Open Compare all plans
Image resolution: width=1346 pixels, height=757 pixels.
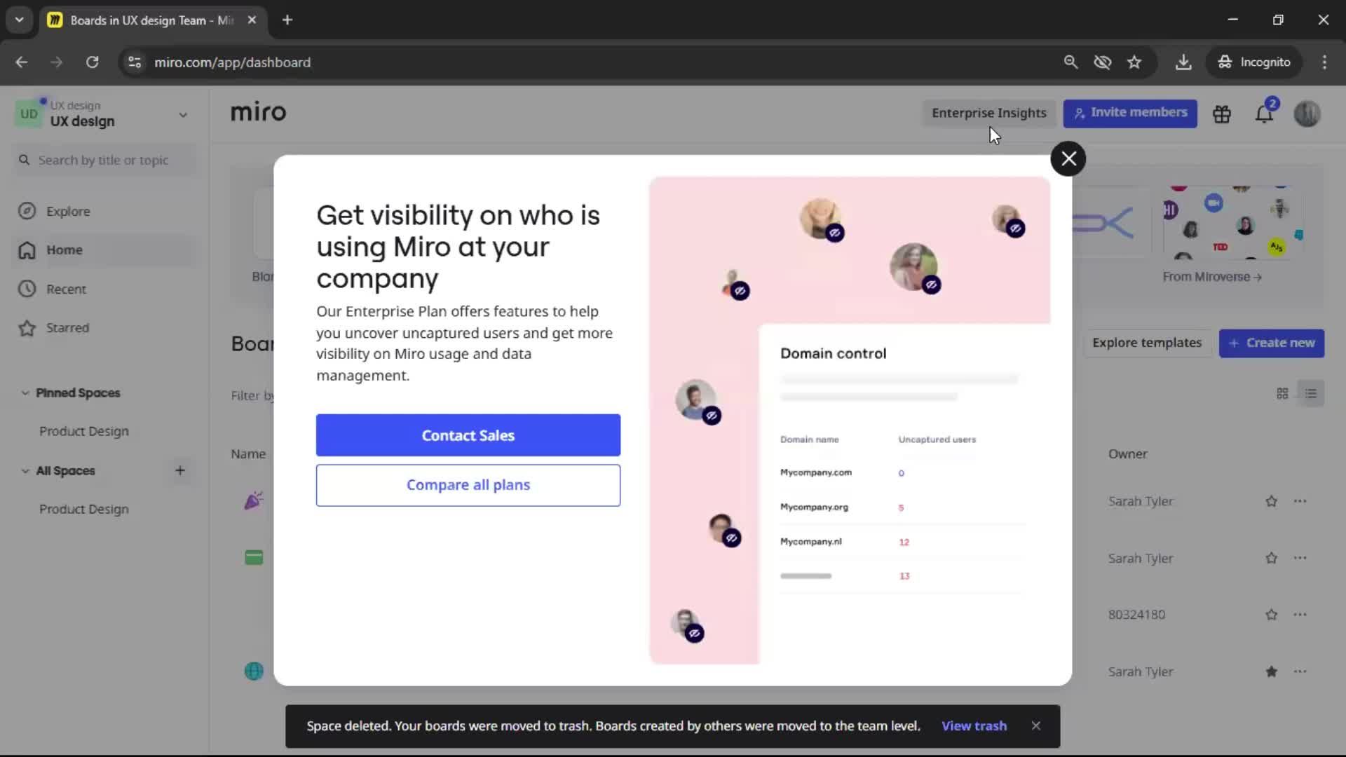tap(468, 485)
